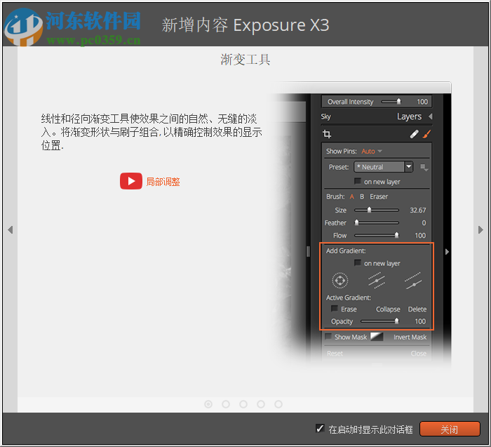The width and height of the screenshot is (491, 447).
Task: Click the Reset button in panel
Action: click(335, 354)
